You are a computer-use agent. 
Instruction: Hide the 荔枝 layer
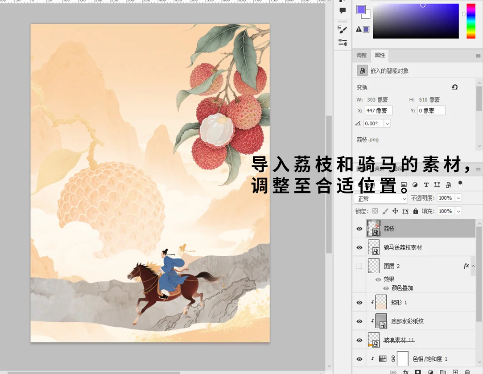359,229
